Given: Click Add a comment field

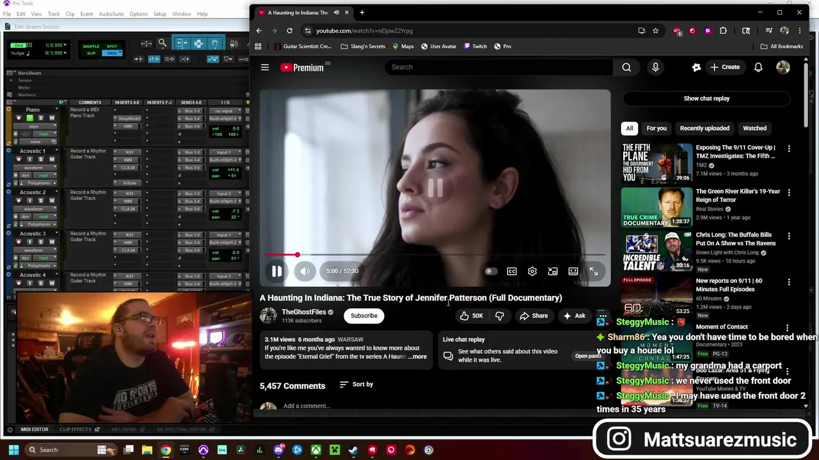Looking at the screenshot, I should tap(307, 406).
